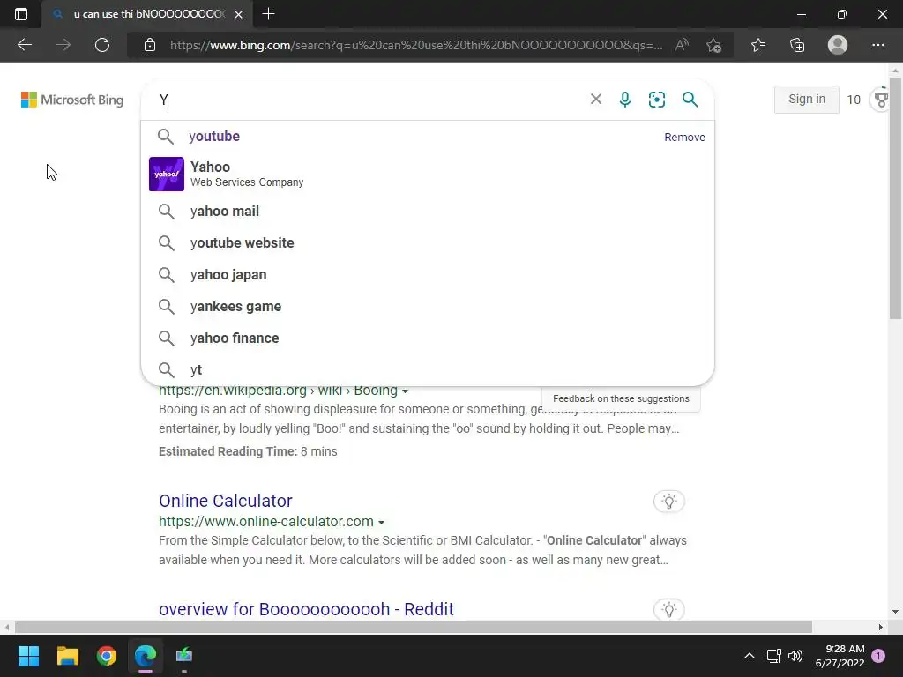The height and width of the screenshot is (677, 903).
Task: Click the scroll right arrow of horizontal scrollbar
Action: 881,627
